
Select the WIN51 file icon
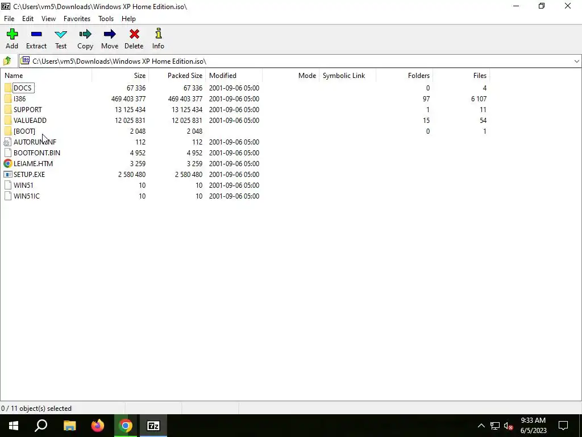[8, 185]
